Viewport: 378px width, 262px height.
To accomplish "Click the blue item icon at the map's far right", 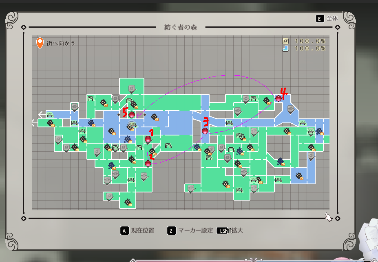I will [320, 131].
